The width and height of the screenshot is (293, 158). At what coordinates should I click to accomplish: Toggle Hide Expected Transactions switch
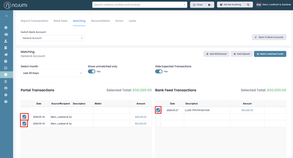point(159,71)
